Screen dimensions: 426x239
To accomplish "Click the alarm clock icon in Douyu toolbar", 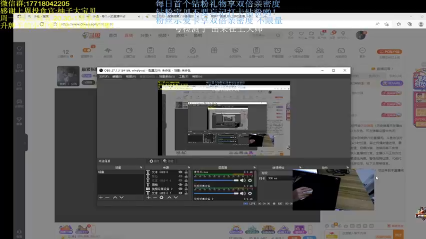I will coord(277,50).
